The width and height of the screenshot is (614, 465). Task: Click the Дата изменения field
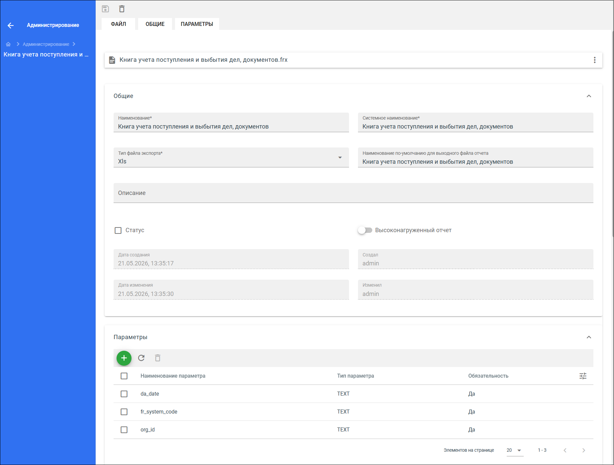pyautogui.click(x=231, y=290)
